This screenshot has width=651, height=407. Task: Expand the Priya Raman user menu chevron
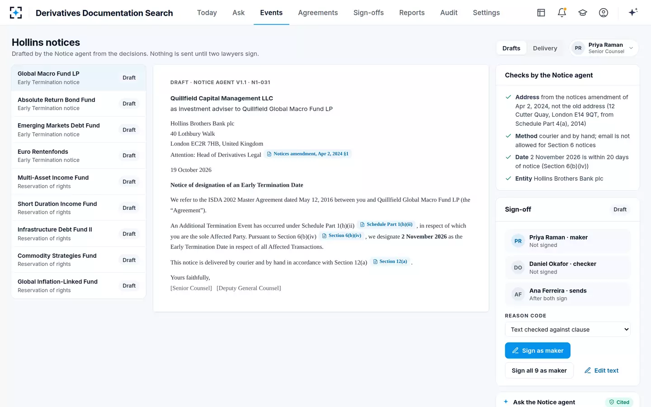point(631,48)
